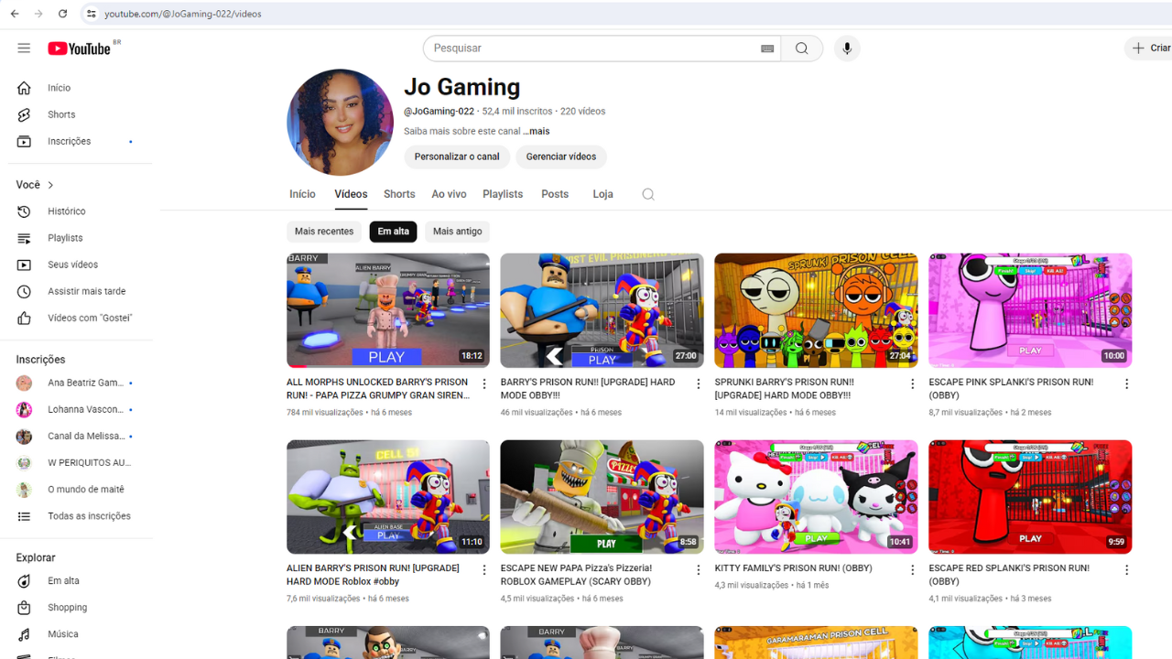
Task: Open site information icon in address bar
Action: click(x=91, y=14)
